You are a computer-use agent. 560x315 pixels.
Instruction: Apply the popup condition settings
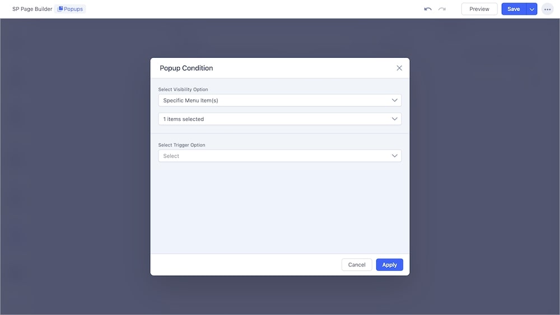389,265
